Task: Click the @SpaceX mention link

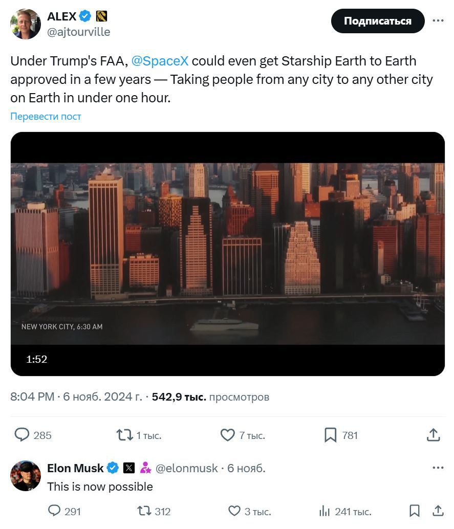Action: coord(160,61)
